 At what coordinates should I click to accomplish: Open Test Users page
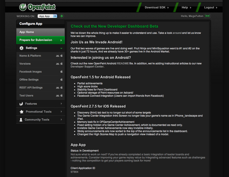pos(40,96)
